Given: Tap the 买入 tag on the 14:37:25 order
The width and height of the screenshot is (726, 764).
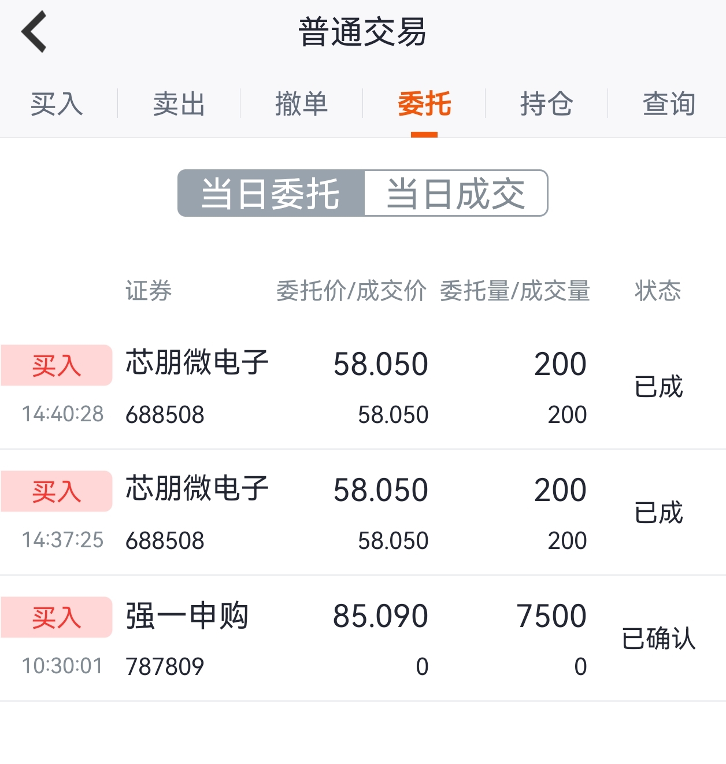Looking at the screenshot, I should [x=56, y=491].
